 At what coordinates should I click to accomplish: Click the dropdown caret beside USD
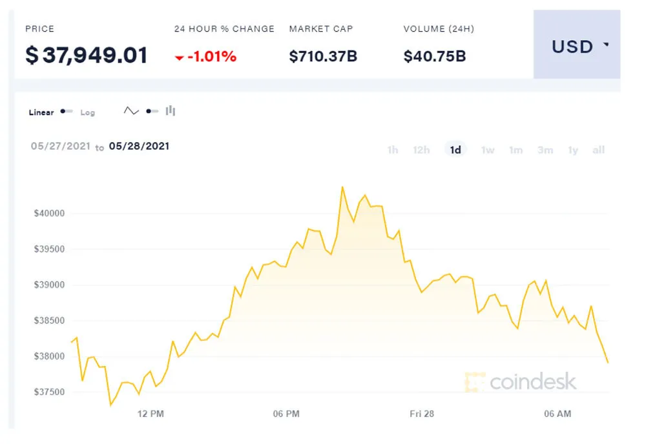coord(606,44)
